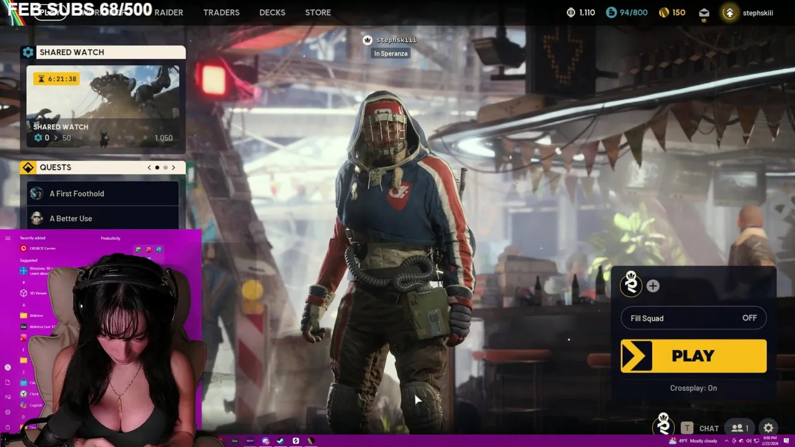Open the stephskiii level-up profile badge
Screen dimensions: 795x447
pyautogui.click(x=729, y=12)
